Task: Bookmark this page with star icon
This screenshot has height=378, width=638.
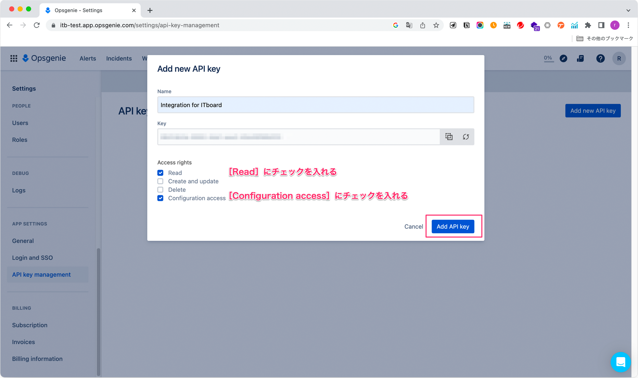Action: [436, 25]
